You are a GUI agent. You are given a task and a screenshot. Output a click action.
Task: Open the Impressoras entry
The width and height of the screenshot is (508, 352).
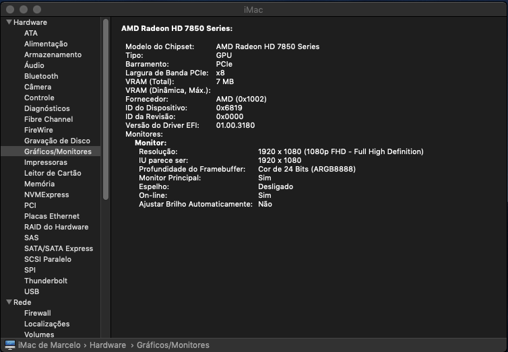[46, 162]
